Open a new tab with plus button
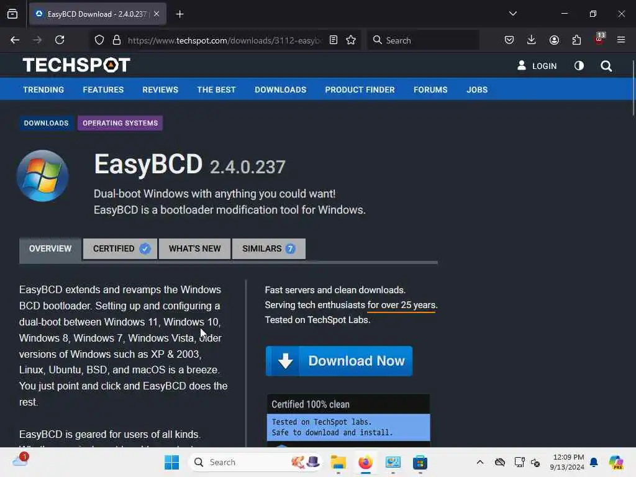Screen dimensions: 636x477 point(179,14)
